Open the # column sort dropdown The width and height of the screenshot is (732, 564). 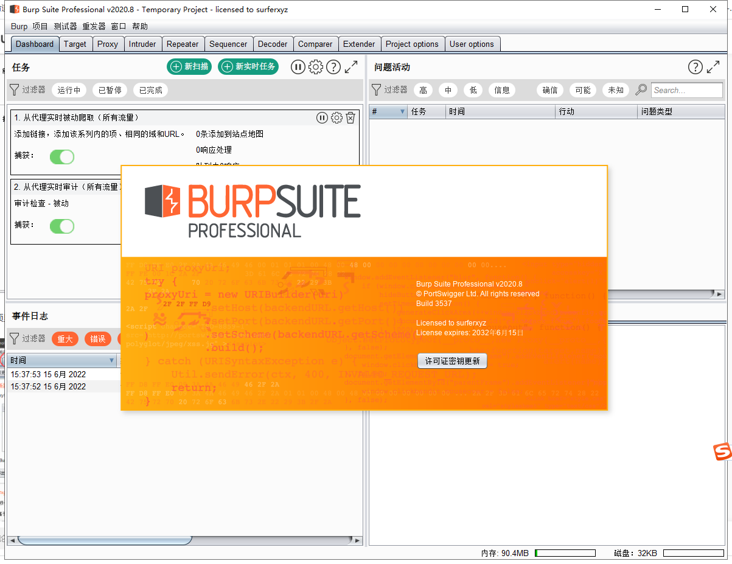402,112
